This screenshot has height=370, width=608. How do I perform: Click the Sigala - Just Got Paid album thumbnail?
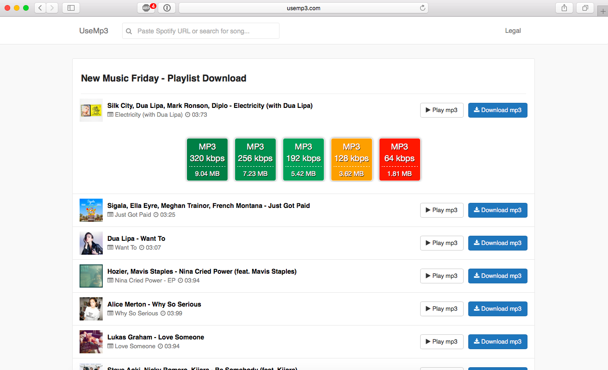click(91, 210)
